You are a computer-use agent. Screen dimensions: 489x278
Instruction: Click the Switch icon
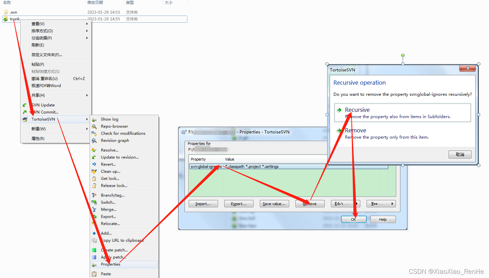[94, 202]
